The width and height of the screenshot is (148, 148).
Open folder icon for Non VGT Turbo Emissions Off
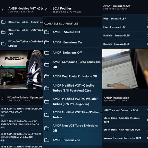(x=47, y=128)
